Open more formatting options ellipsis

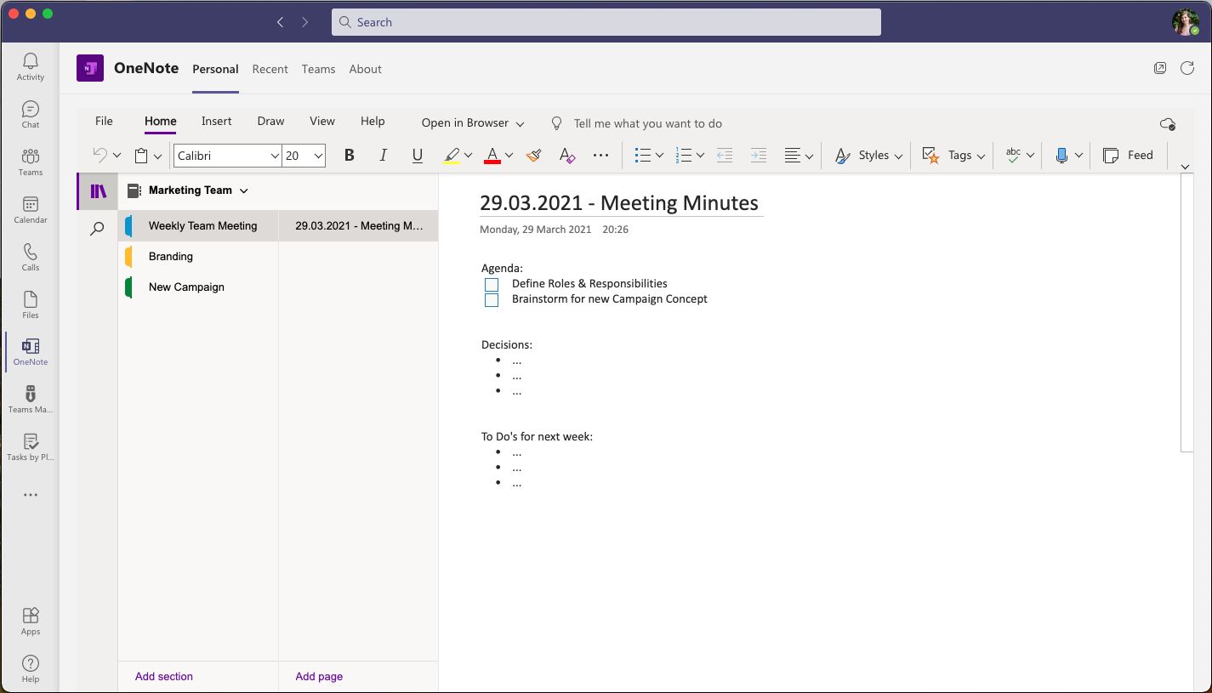[x=601, y=156]
